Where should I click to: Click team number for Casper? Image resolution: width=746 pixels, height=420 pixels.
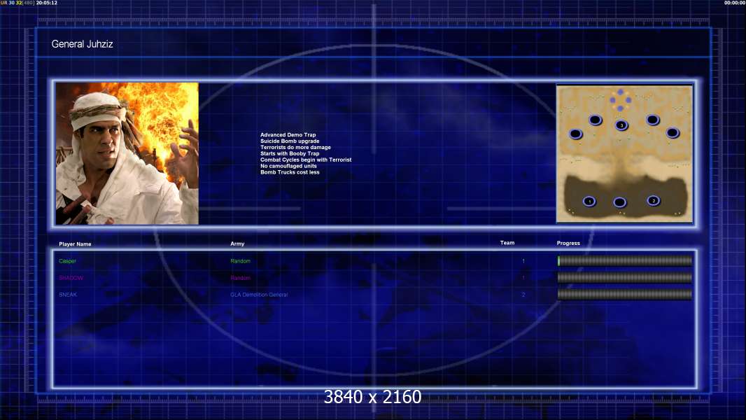point(523,261)
